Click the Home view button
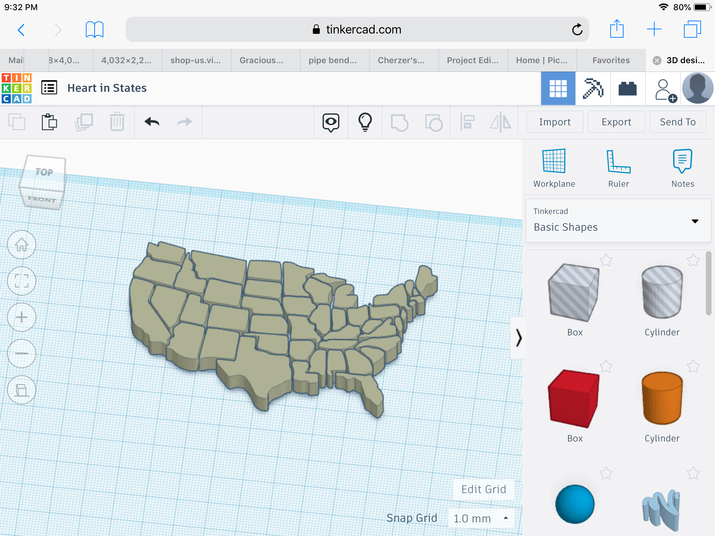 pos(22,245)
